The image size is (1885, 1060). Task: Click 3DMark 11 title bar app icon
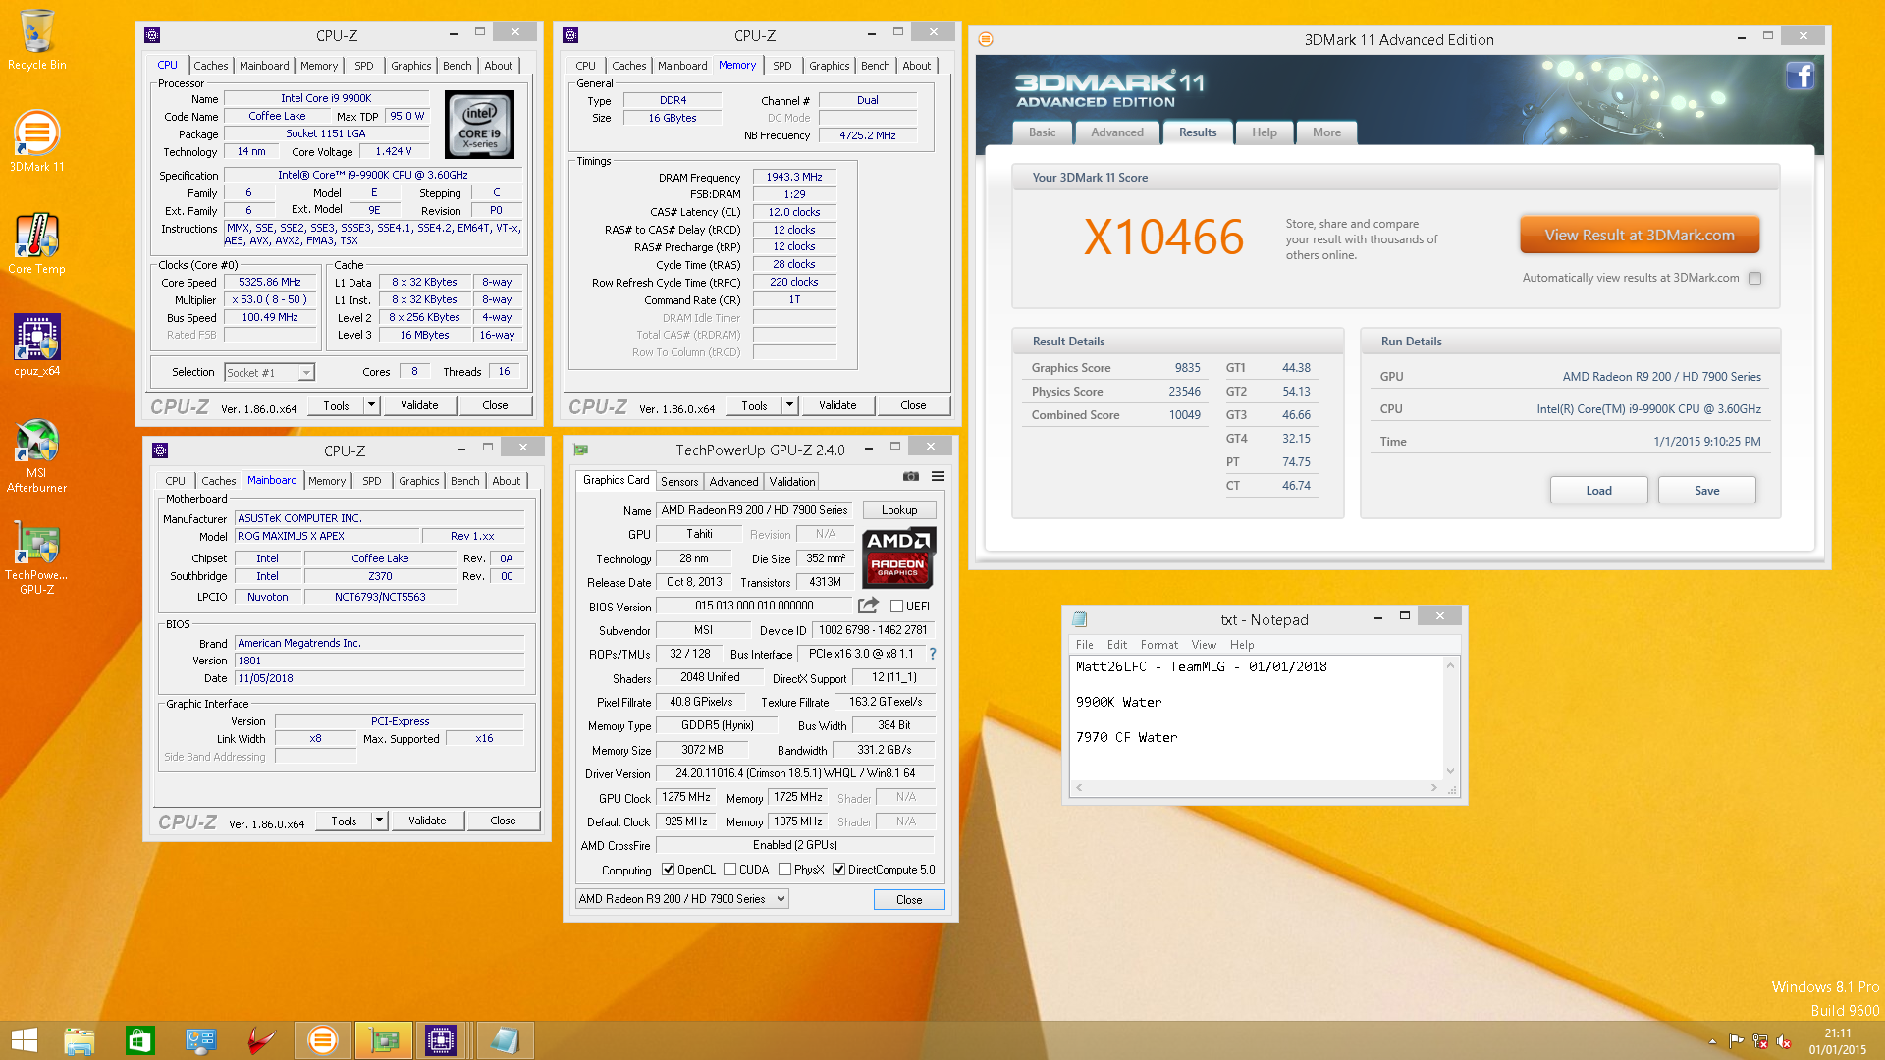pos(986,39)
